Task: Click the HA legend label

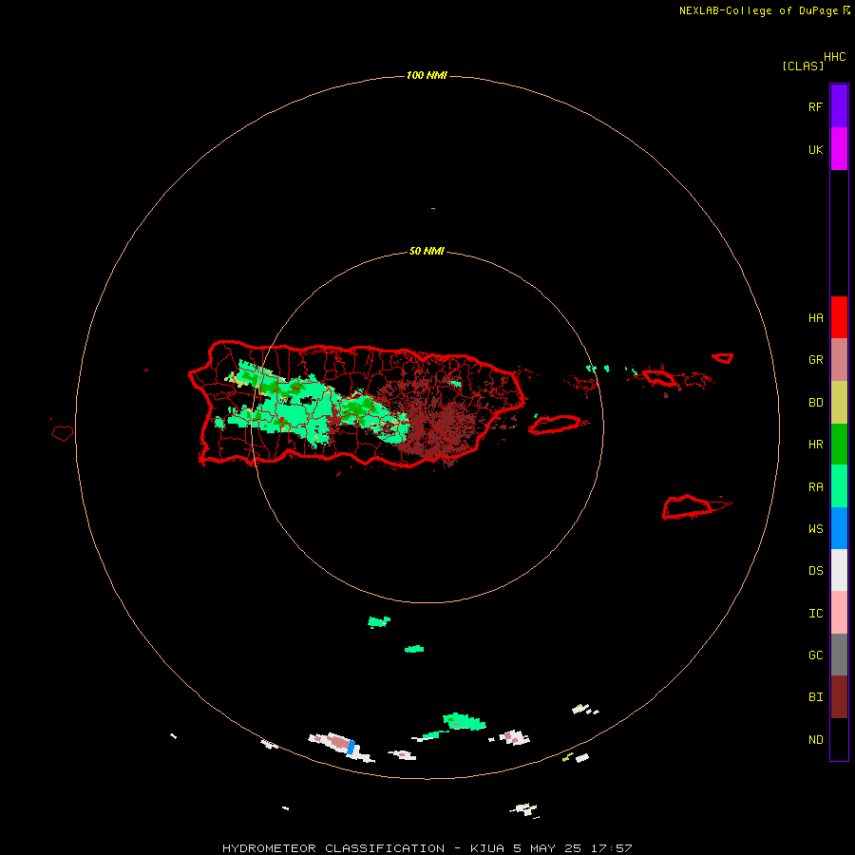Action: (x=815, y=317)
